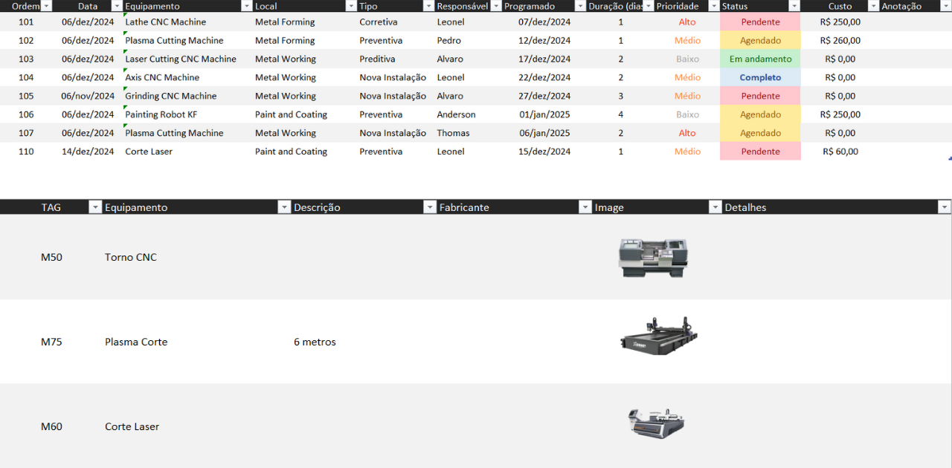Select the blue Completo status cell
This screenshot has width=952, height=468.
760,77
